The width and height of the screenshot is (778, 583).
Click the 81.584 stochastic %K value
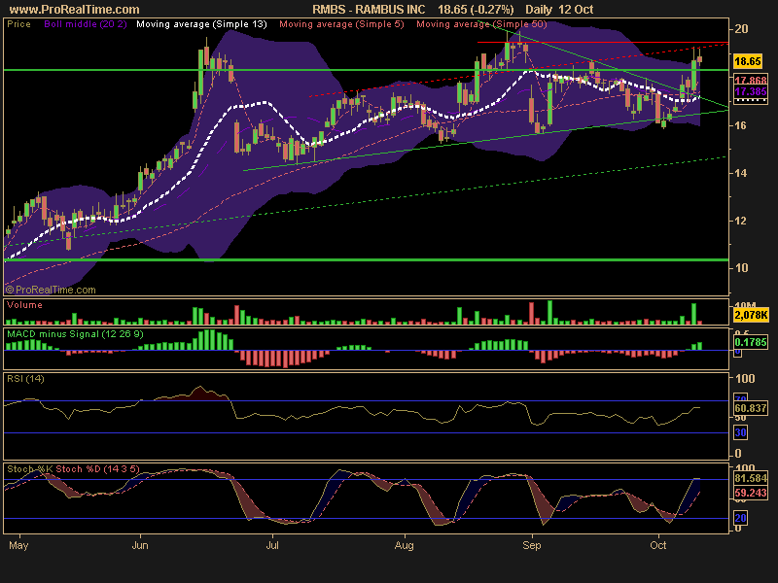(x=751, y=478)
